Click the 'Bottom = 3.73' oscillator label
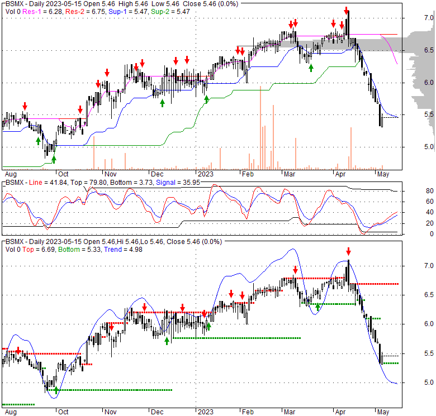Viewport: 436px width, 416px height. 131,183
